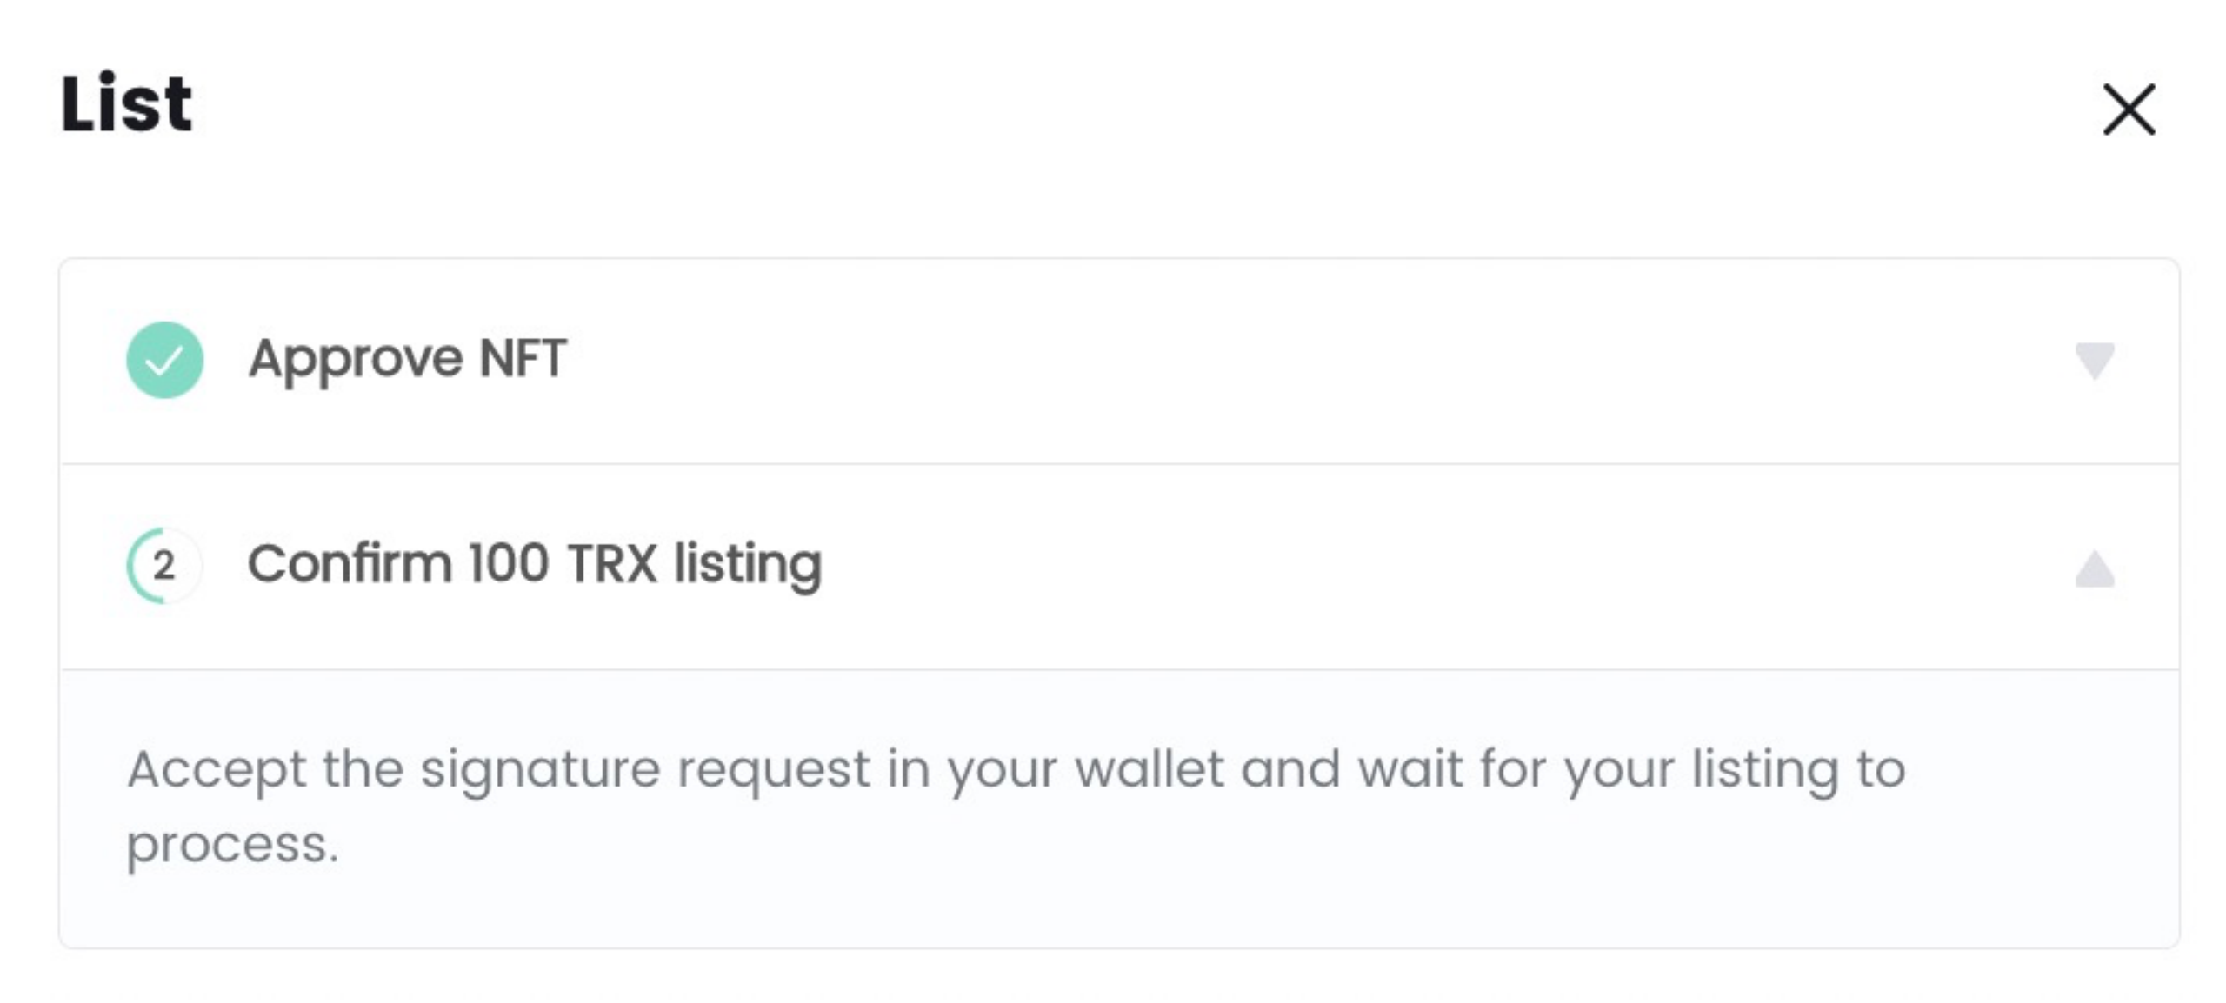2226x1003 pixels.
Task: Click the "NFT" word in the first step
Action: [x=523, y=357]
